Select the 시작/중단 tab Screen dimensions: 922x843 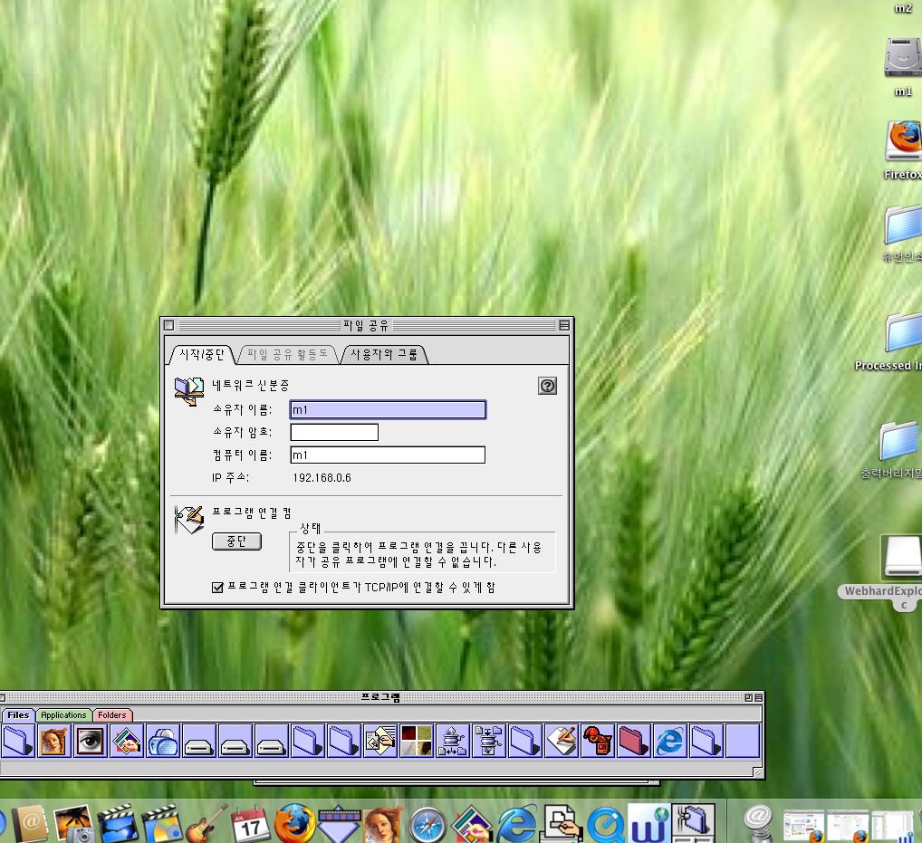201,354
